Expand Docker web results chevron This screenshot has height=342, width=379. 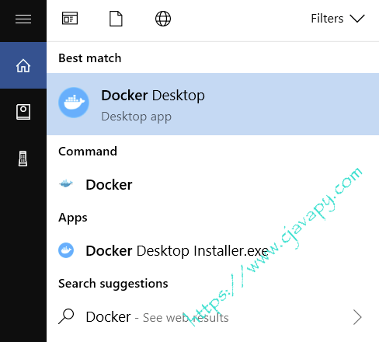tap(357, 317)
